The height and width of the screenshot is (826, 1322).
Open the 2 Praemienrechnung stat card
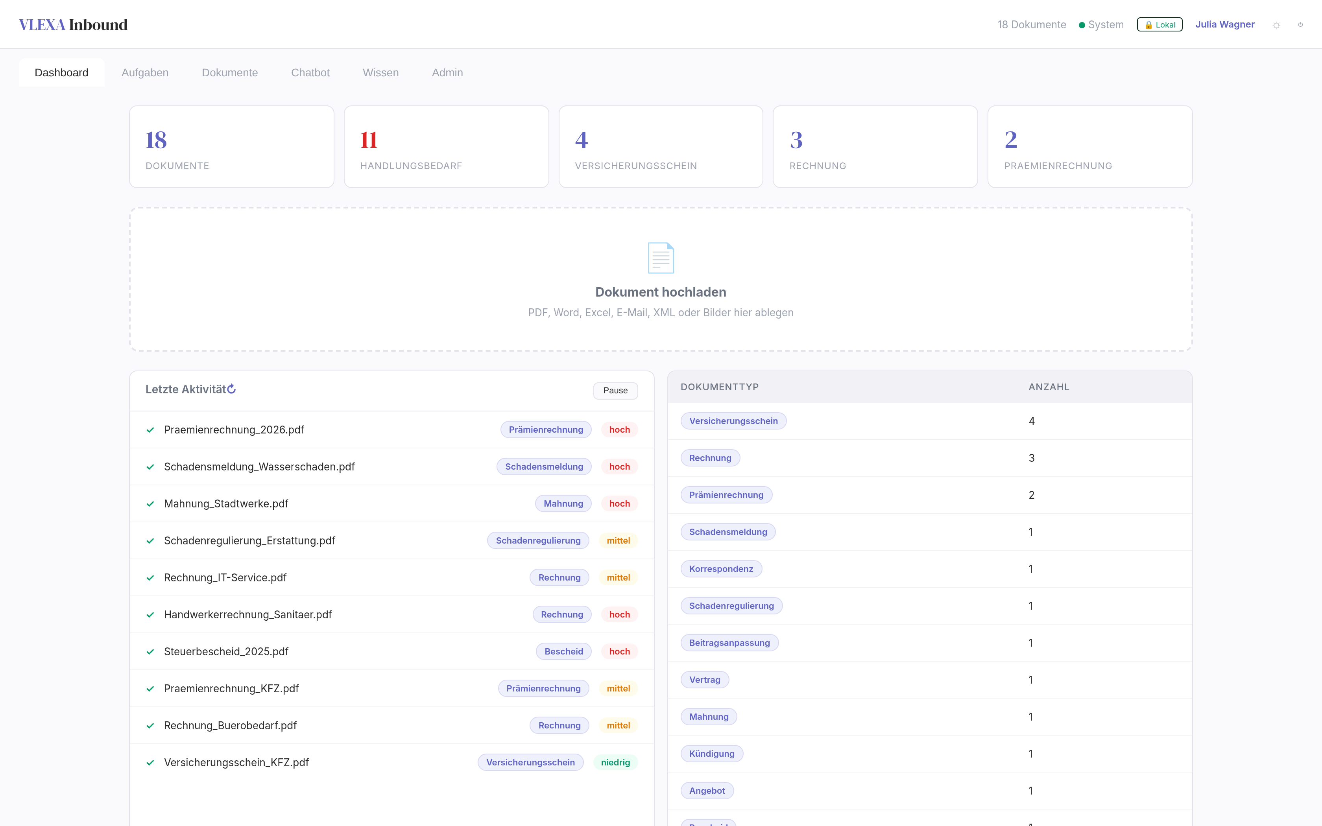pyautogui.click(x=1090, y=147)
